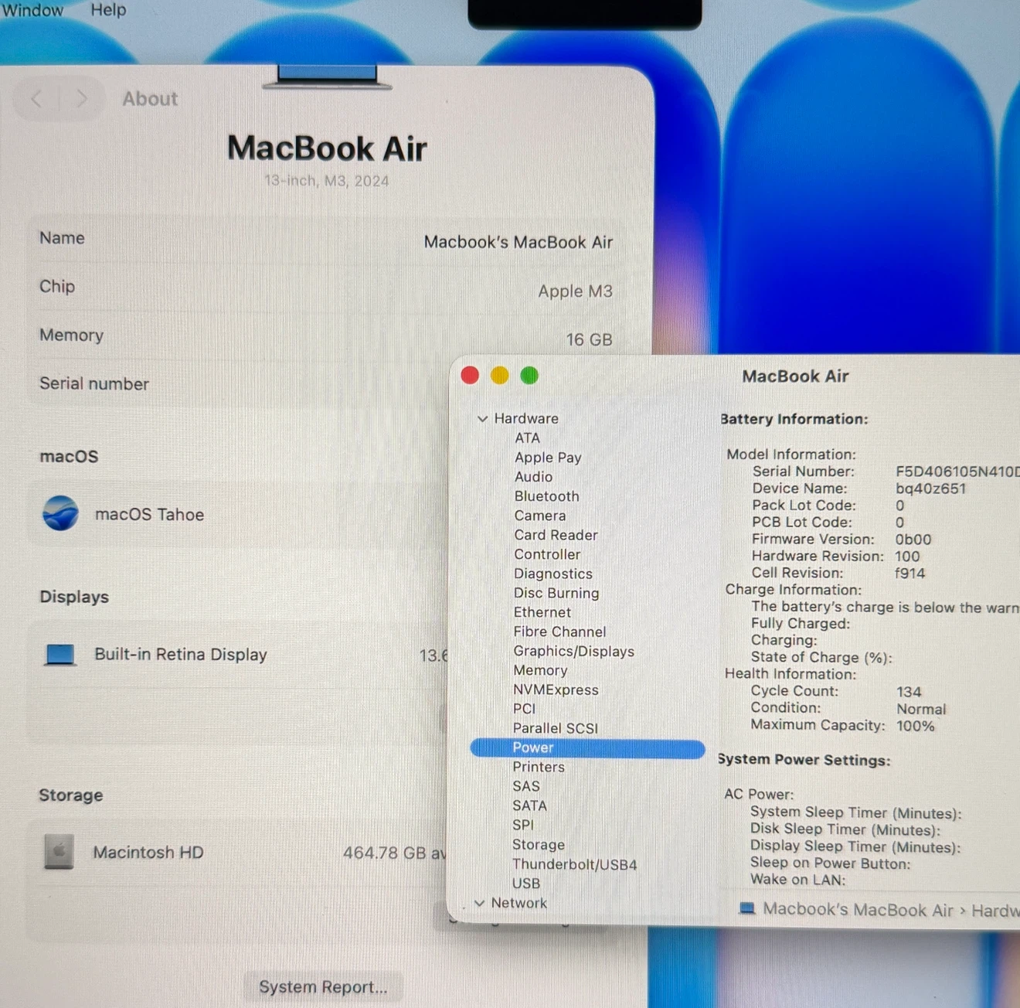Select ATA in the Hardware list
Viewport: 1020px width, 1008px height.
(x=528, y=438)
